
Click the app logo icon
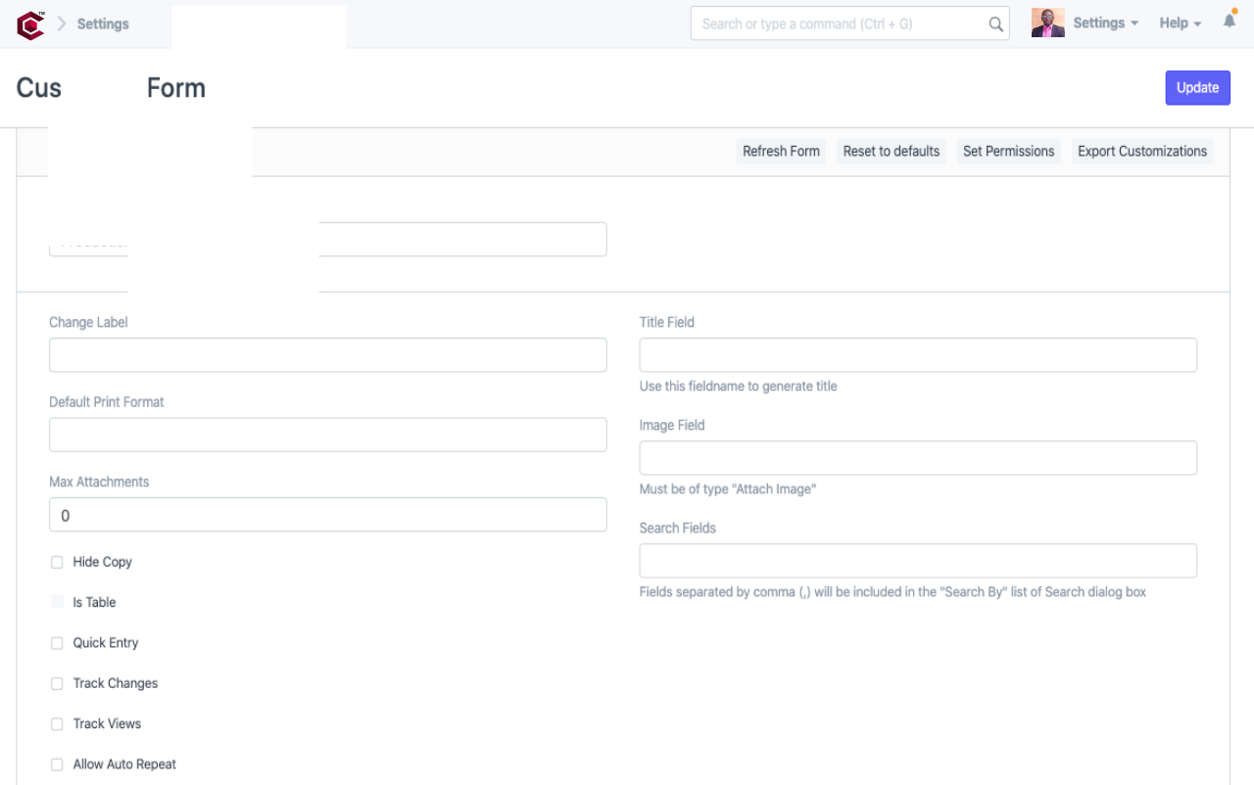coord(30,24)
